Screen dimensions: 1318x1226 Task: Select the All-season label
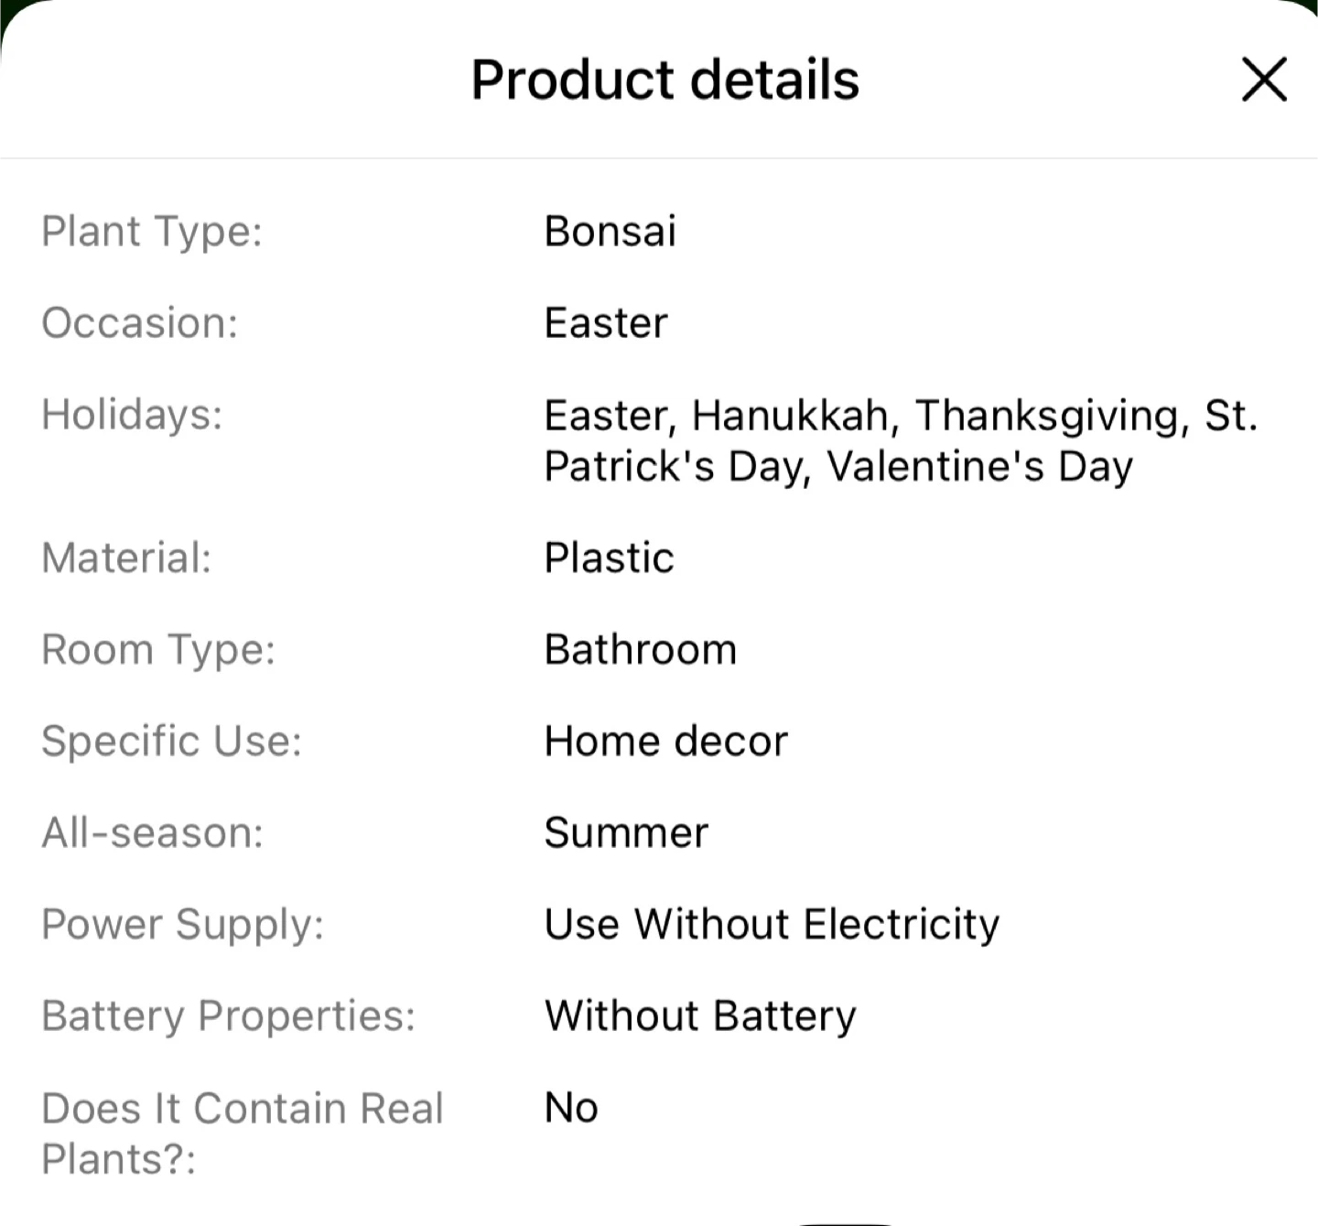[153, 832]
